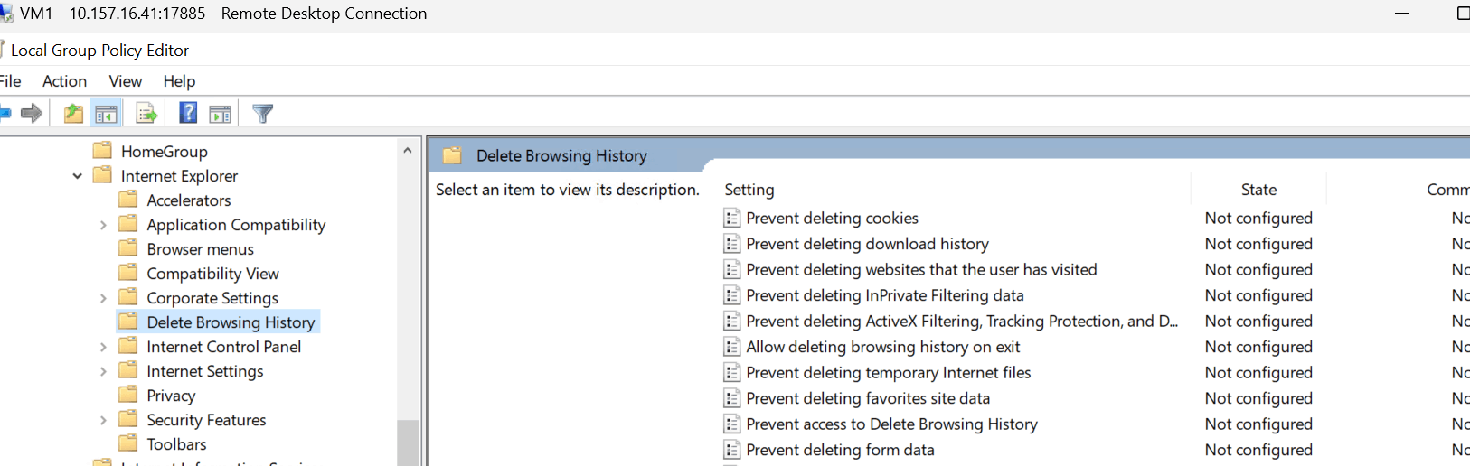Select Allow deleting browsing history on exit text
1470x466 pixels.
point(883,347)
